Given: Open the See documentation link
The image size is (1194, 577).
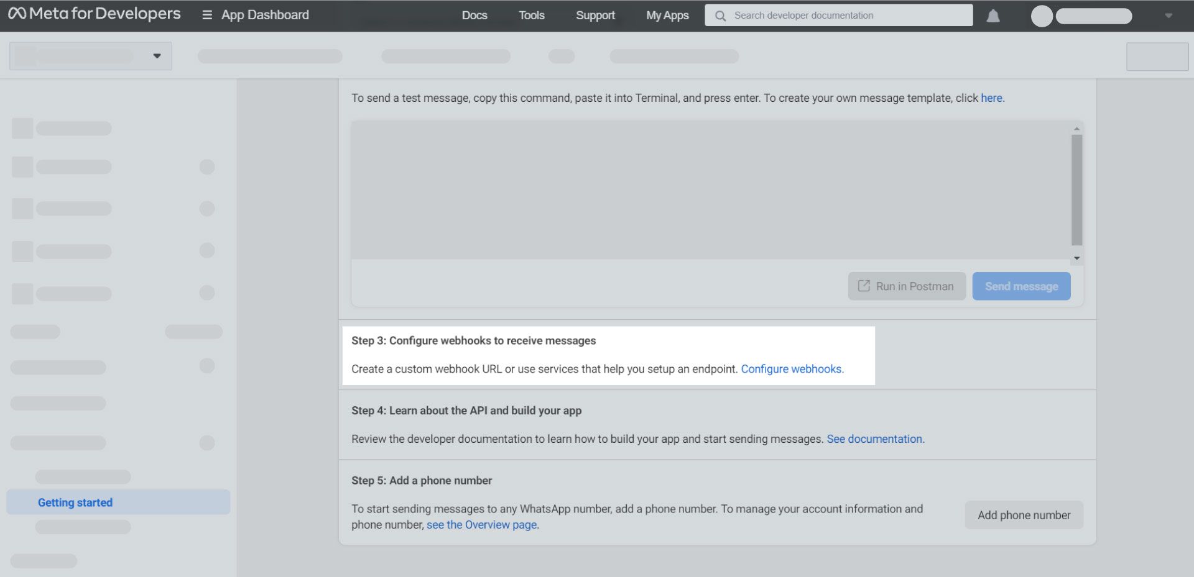Looking at the screenshot, I should pos(875,439).
